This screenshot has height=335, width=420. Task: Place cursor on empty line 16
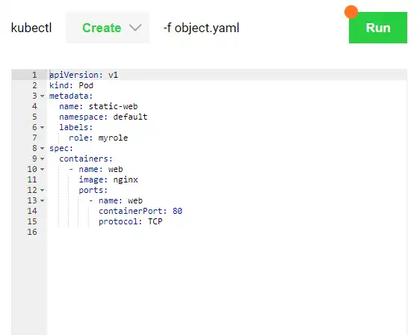coord(227,232)
